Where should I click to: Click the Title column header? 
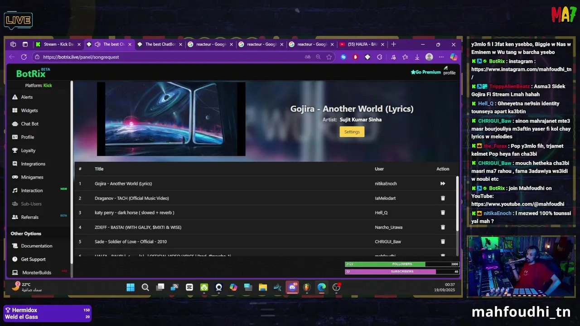99,169
